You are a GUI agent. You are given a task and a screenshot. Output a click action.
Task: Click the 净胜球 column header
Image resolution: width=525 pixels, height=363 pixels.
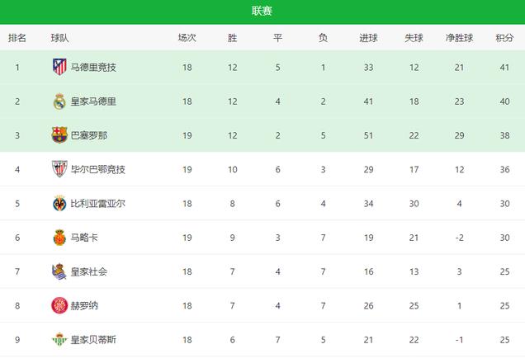pos(459,38)
